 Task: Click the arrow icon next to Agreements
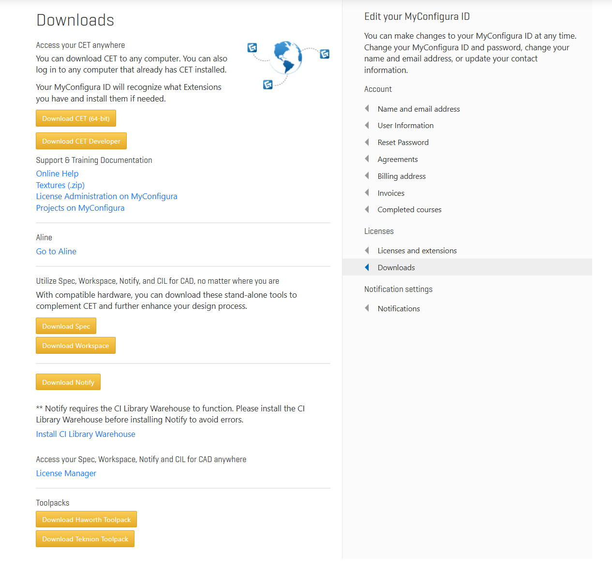click(x=367, y=159)
